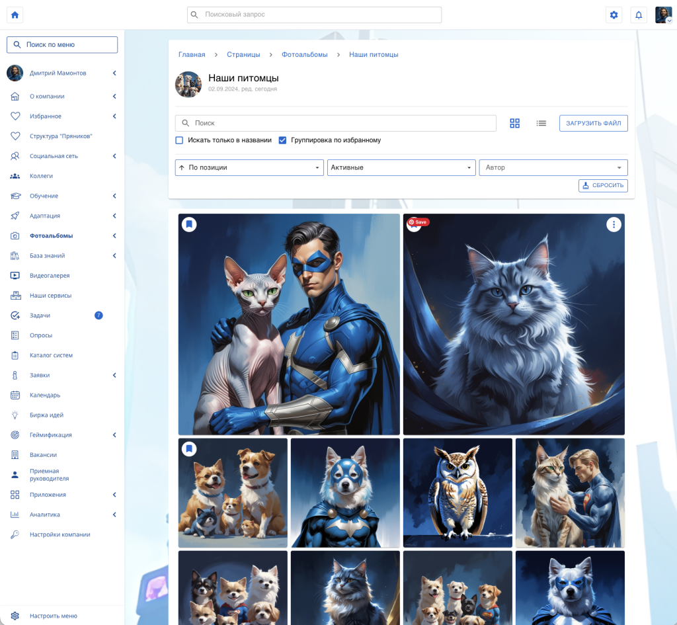The height and width of the screenshot is (625, 677).
Task: Go to 'Календарь' in sidebar menu
Action: pyautogui.click(x=45, y=395)
